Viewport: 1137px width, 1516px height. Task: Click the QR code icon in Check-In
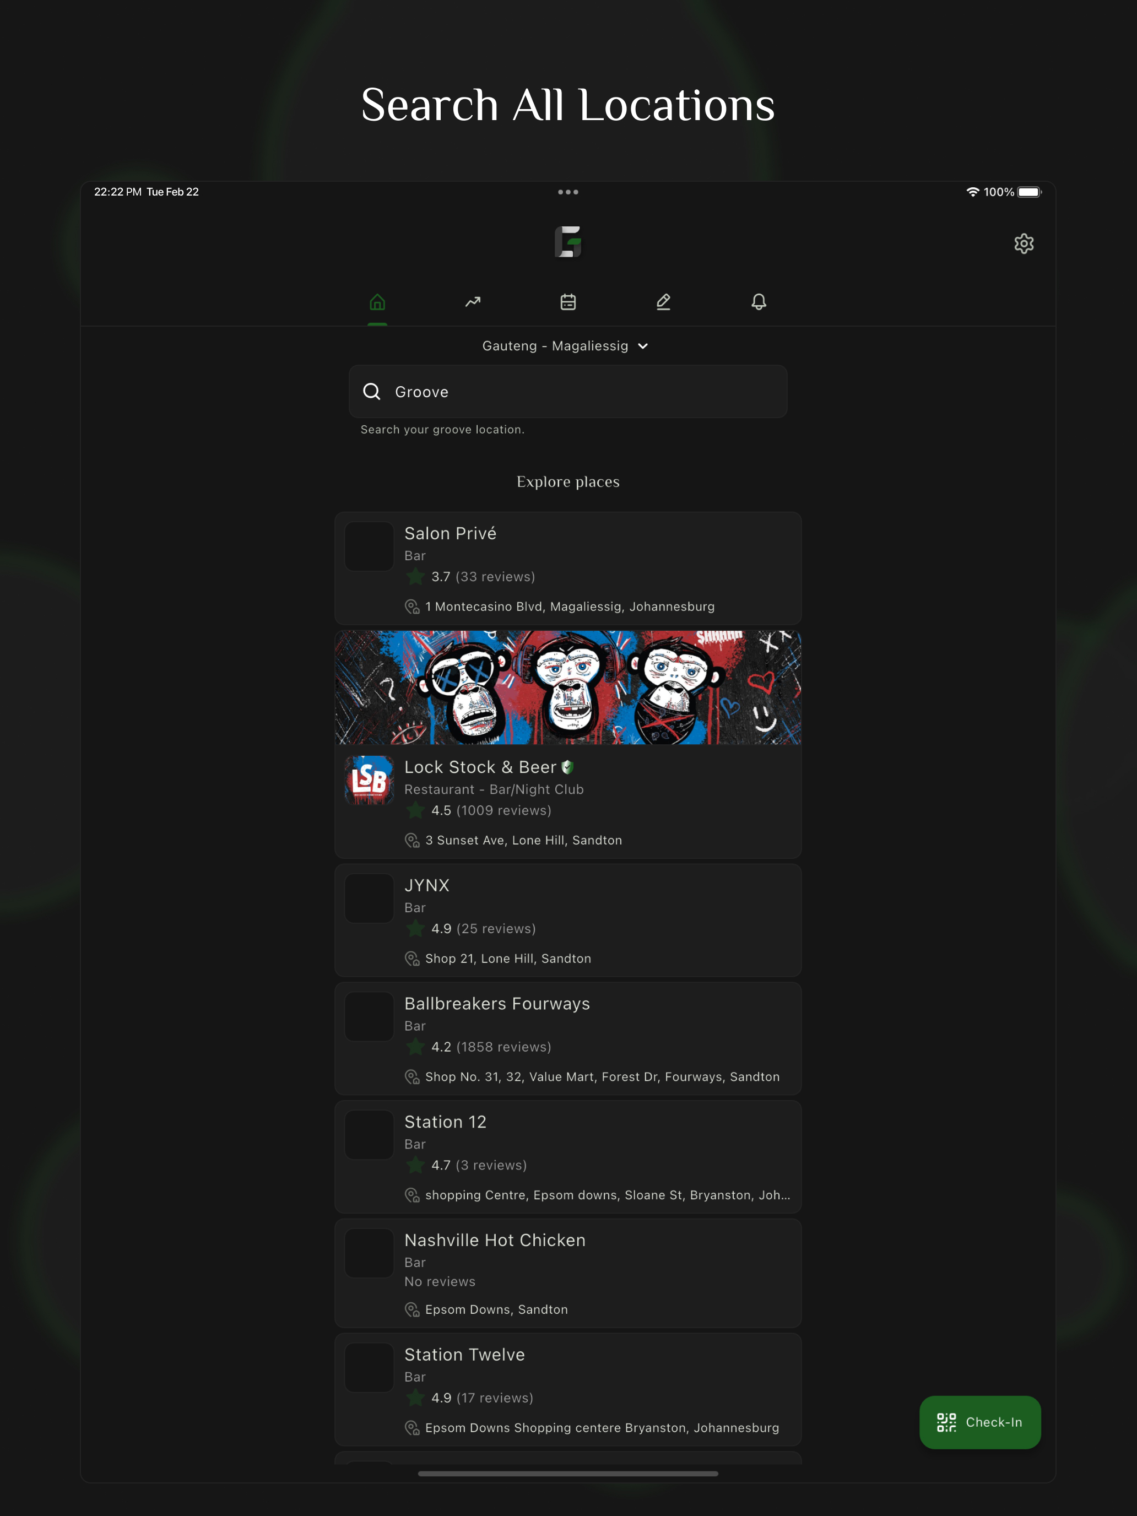[946, 1422]
